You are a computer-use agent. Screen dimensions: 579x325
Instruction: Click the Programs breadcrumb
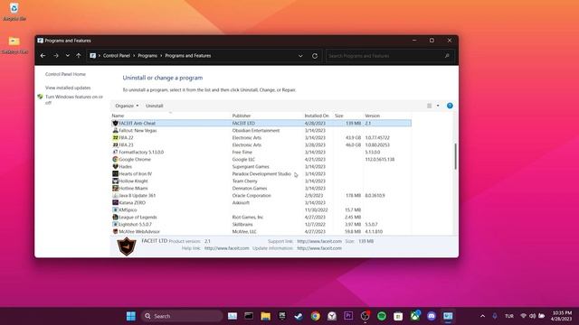click(x=147, y=56)
